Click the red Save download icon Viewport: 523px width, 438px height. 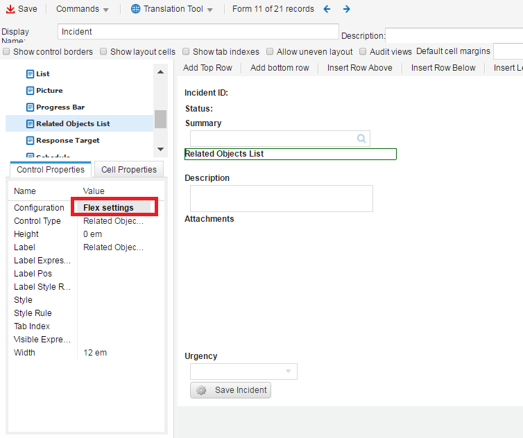pos(10,9)
